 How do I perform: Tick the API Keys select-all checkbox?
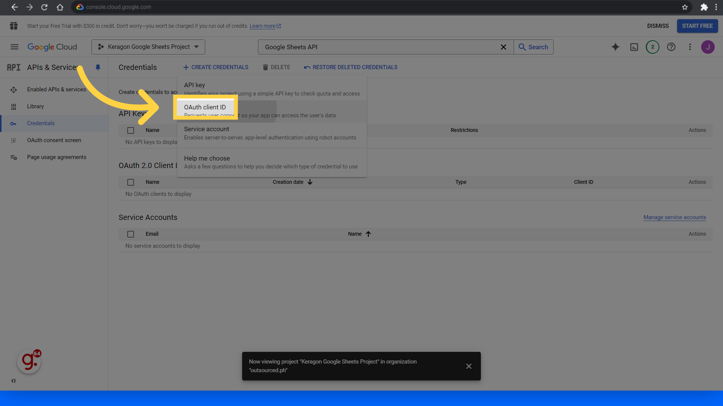(131, 130)
